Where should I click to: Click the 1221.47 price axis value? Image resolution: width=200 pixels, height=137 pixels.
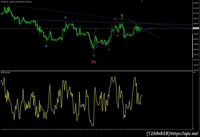[x=196, y=8]
